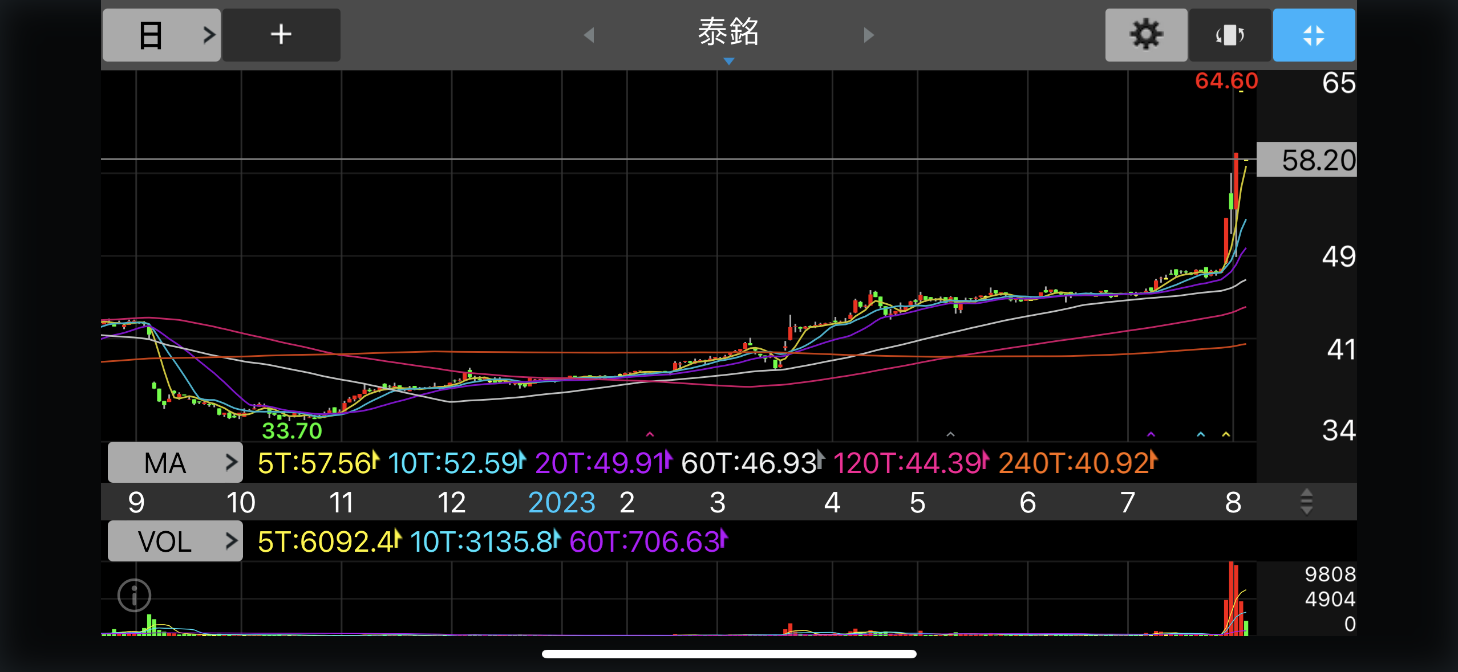Tap month 8 on the time axis
The image size is (1458, 672).
click(x=1233, y=502)
